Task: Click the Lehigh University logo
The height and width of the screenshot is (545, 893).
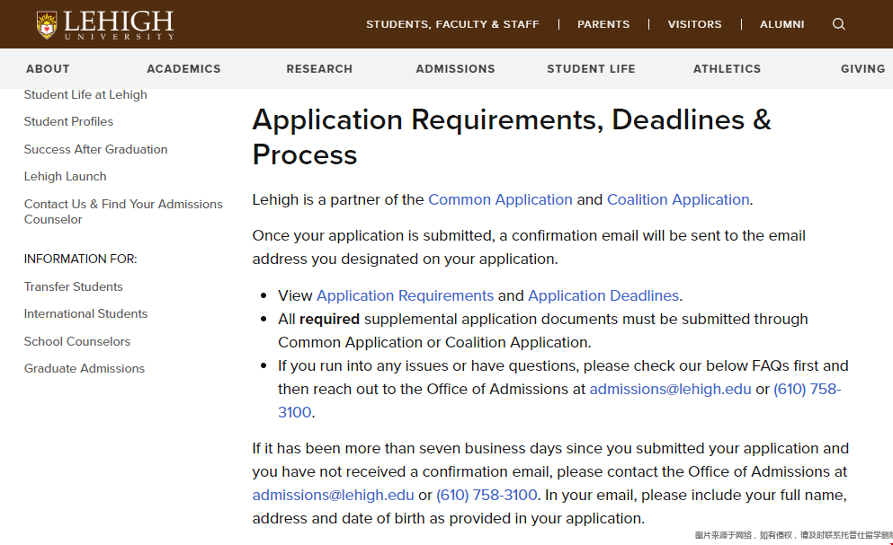Action: tap(105, 24)
